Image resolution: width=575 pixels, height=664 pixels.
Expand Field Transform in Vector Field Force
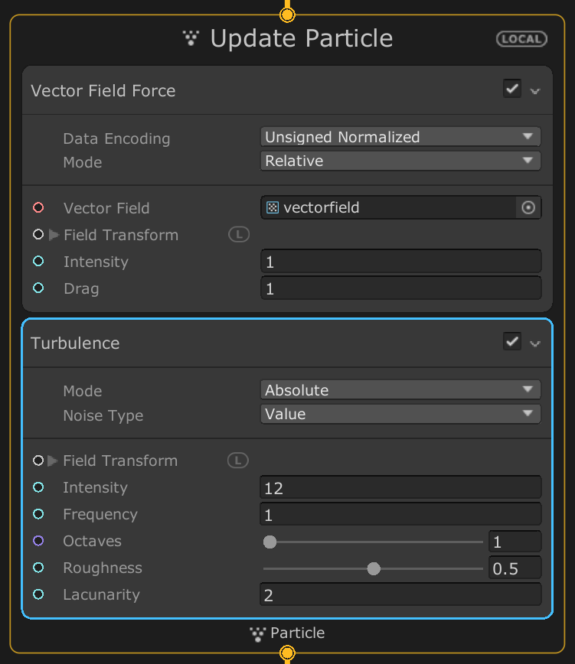(x=54, y=236)
